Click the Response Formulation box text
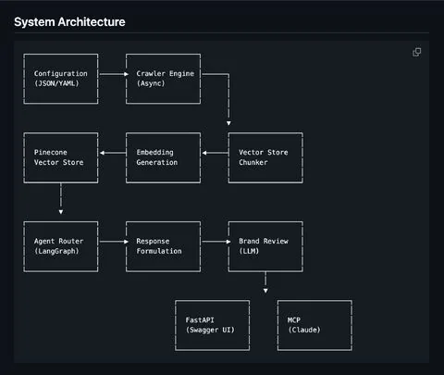444x375 pixels. 159,246
